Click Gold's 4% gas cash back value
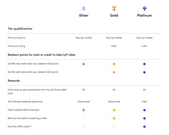 coord(114,90)
